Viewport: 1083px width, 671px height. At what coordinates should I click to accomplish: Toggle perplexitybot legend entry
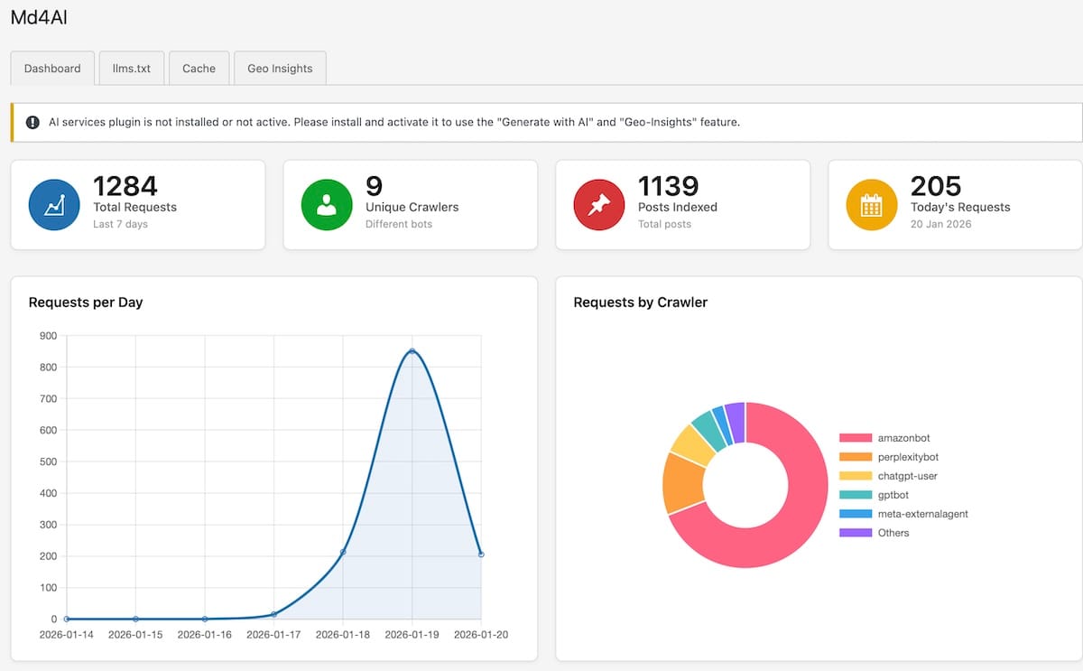(908, 457)
